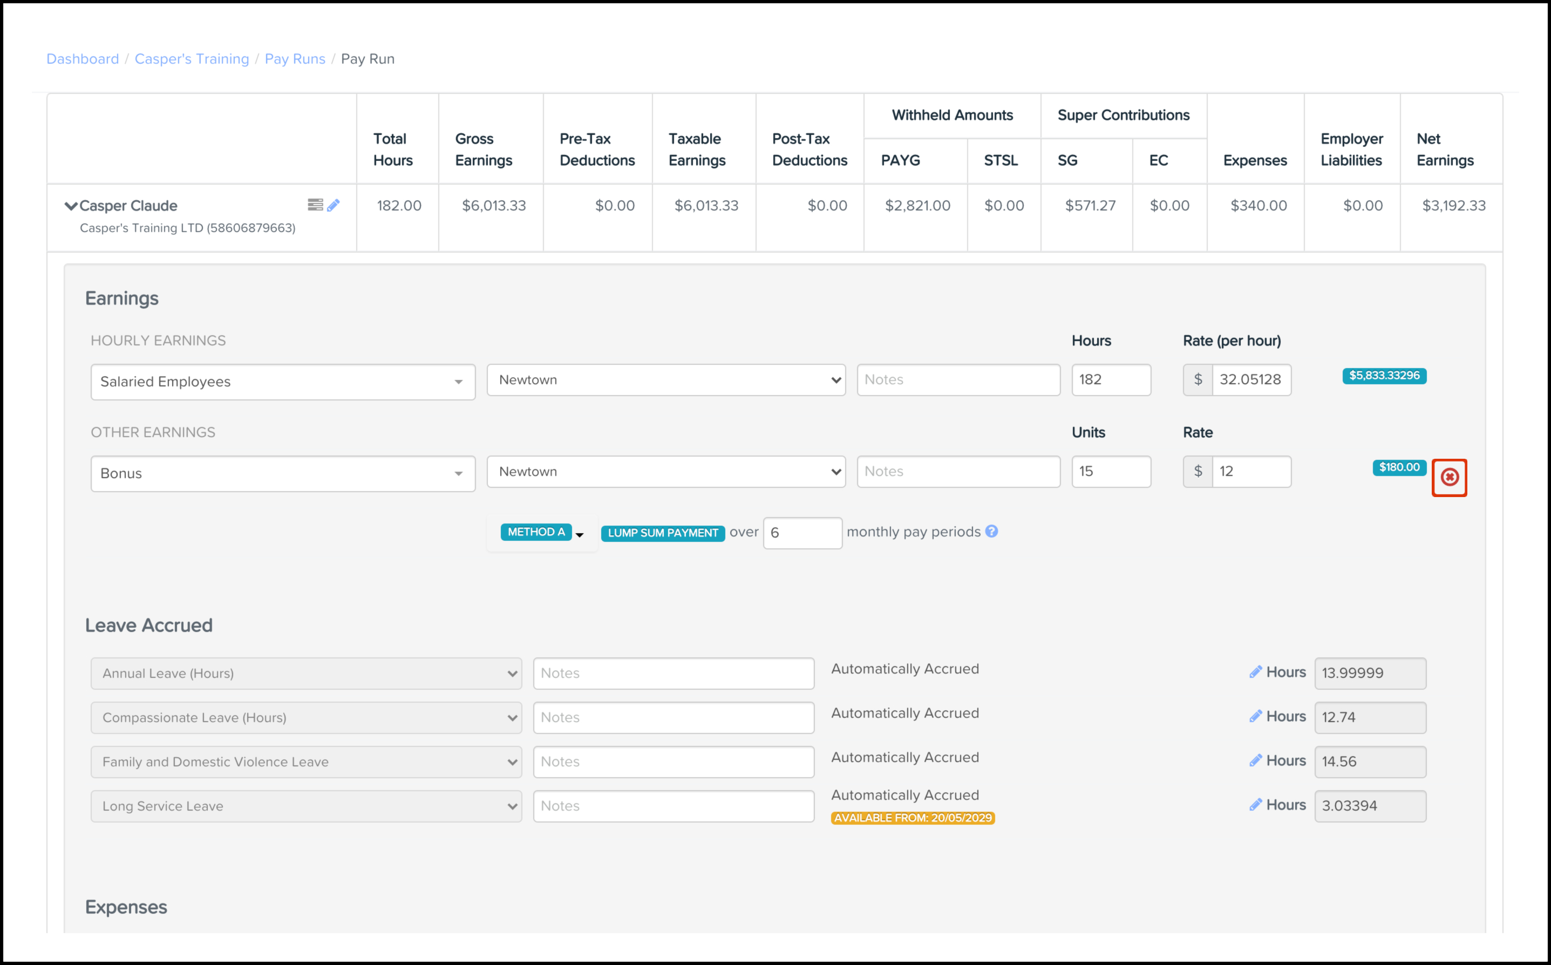1551x965 pixels.
Task: Click the Bonus Notes input field
Action: click(958, 472)
